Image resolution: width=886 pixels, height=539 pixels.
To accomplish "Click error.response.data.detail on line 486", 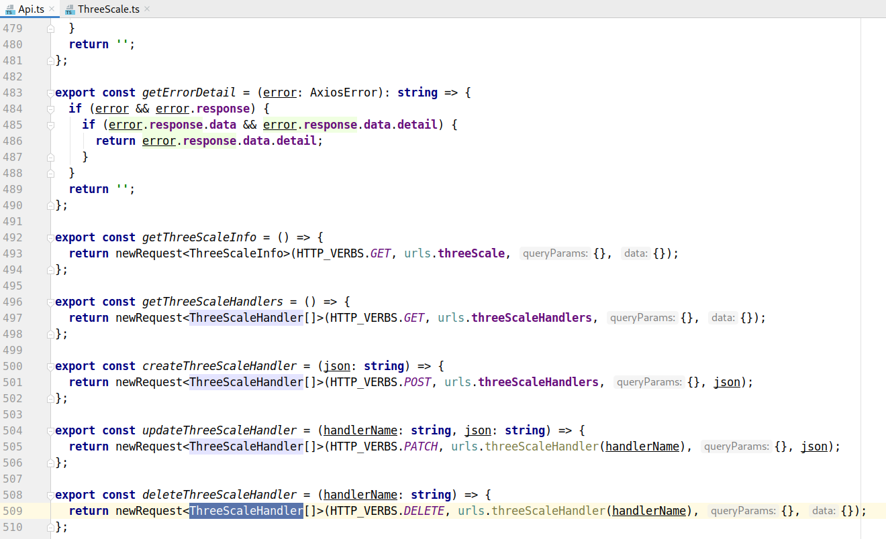I will click(x=230, y=141).
